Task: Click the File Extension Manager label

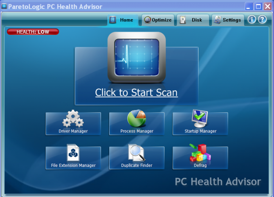Action: [x=74, y=165]
